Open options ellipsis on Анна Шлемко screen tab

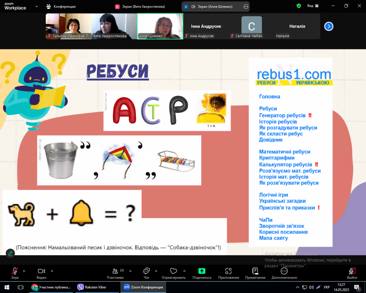246,6
